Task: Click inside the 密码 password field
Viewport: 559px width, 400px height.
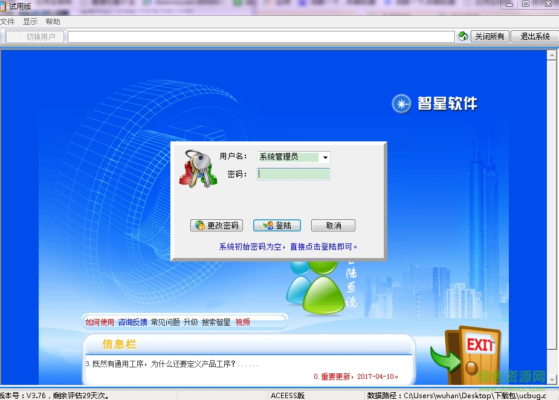Action: tap(293, 174)
